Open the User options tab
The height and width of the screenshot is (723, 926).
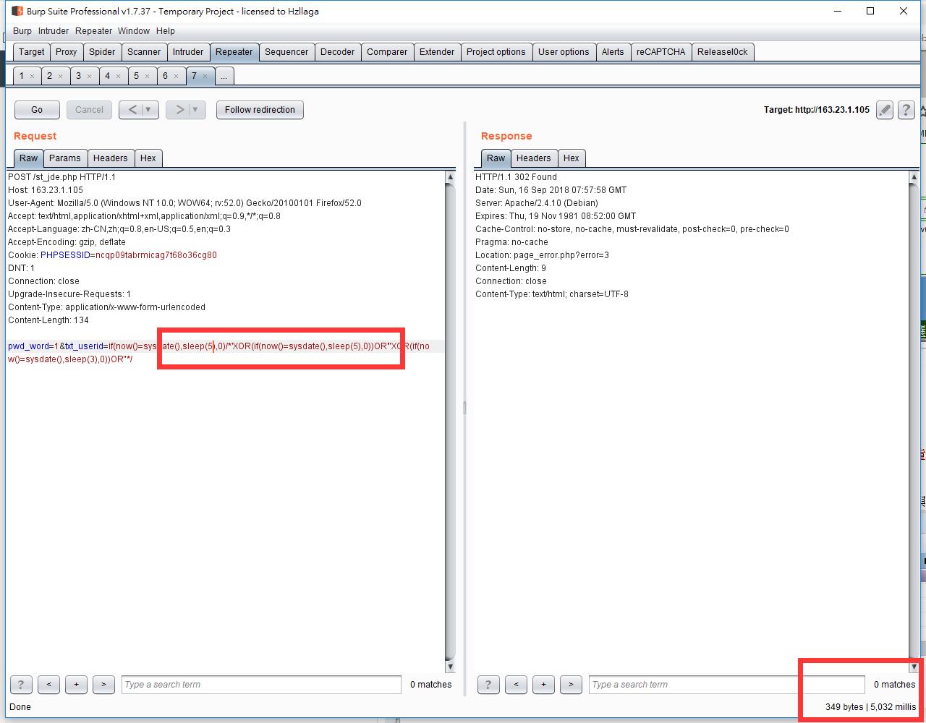click(564, 52)
